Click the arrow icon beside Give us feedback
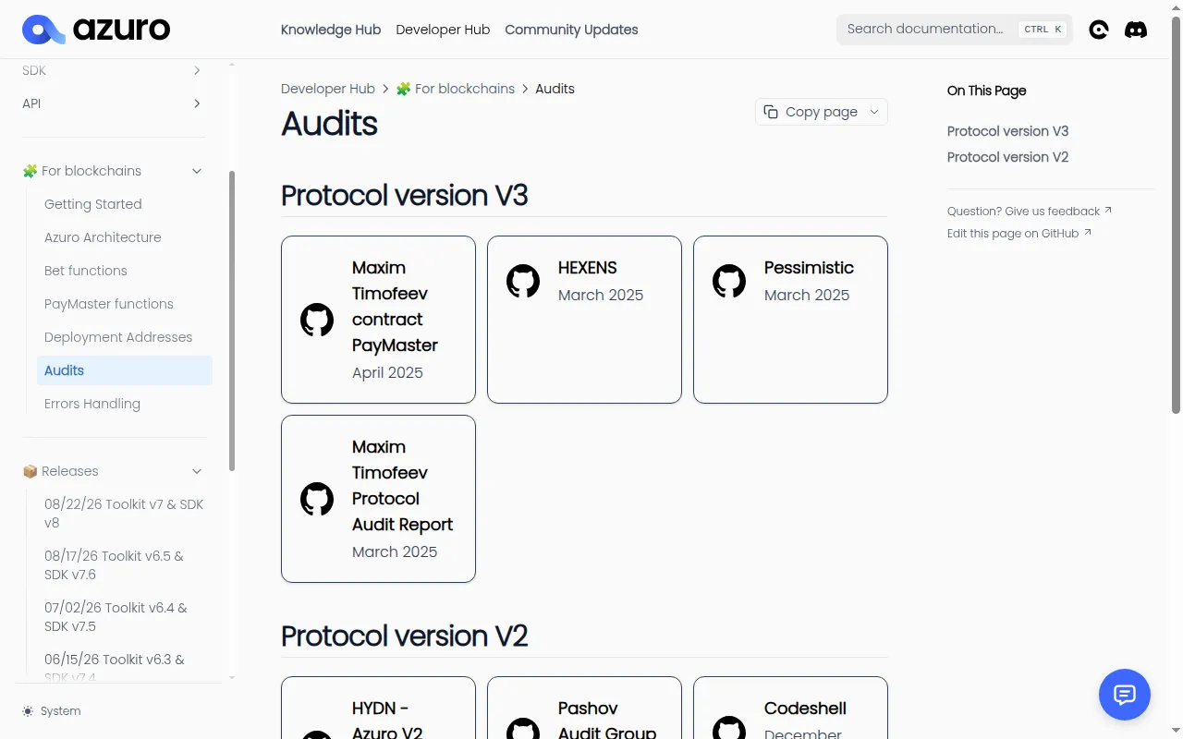The width and height of the screenshot is (1183, 739). pos(1108,211)
